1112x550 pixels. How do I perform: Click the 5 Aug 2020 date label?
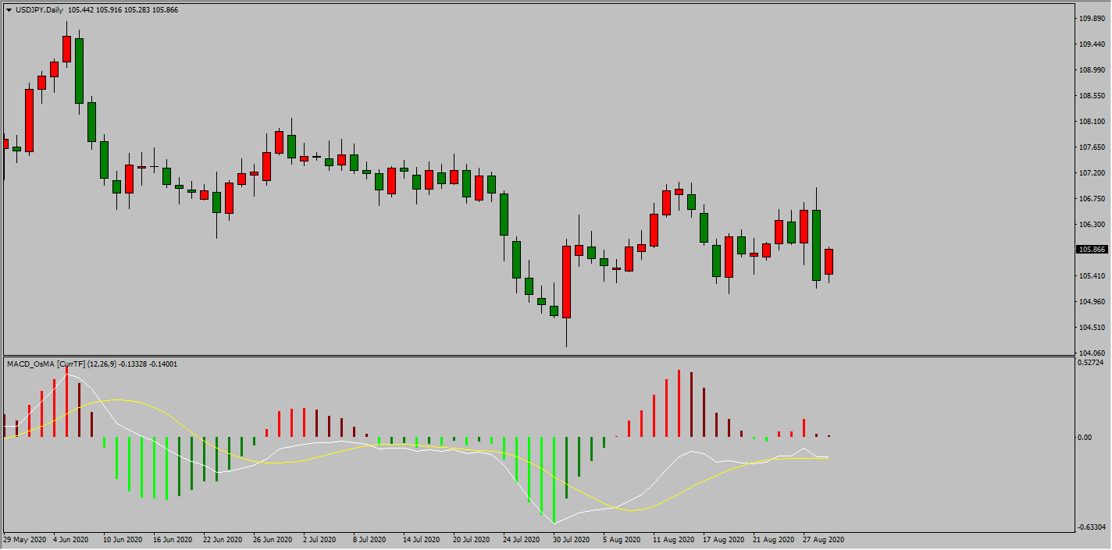[x=623, y=539]
